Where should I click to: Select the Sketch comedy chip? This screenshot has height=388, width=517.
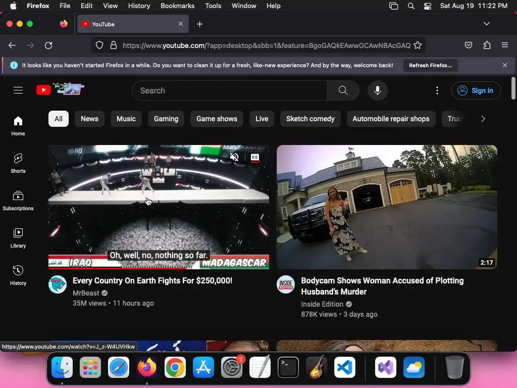point(311,119)
